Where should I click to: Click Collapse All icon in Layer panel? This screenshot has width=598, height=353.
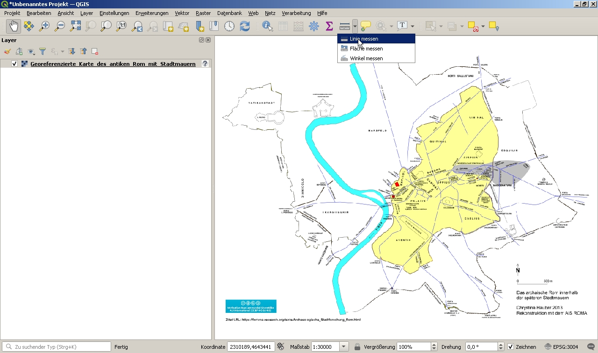click(83, 51)
